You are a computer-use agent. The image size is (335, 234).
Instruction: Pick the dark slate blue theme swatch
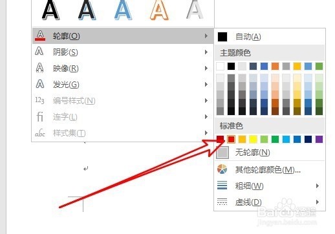(x=253, y=67)
